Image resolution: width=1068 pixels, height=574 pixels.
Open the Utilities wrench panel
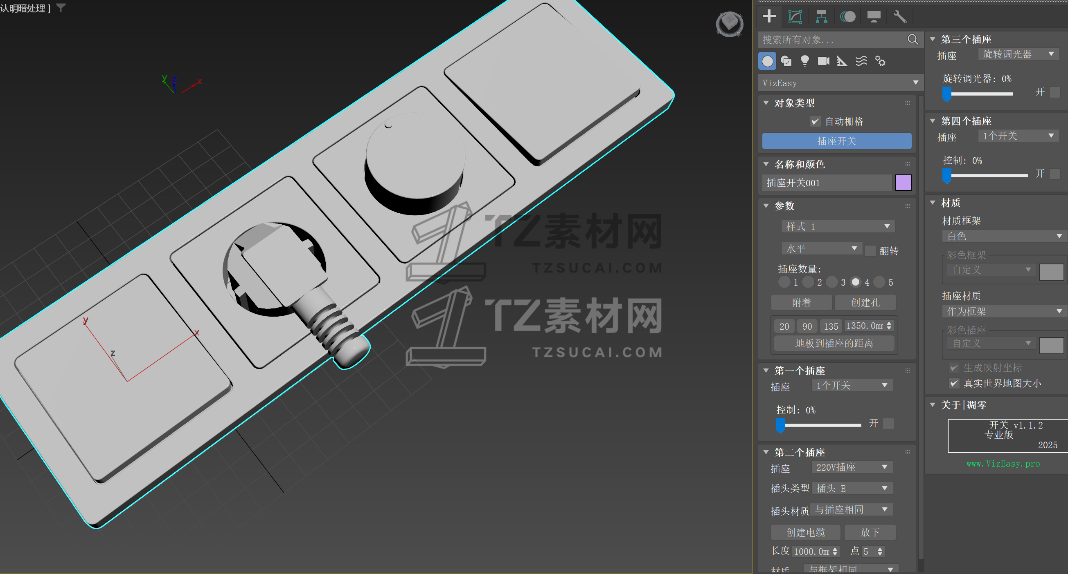pos(899,17)
